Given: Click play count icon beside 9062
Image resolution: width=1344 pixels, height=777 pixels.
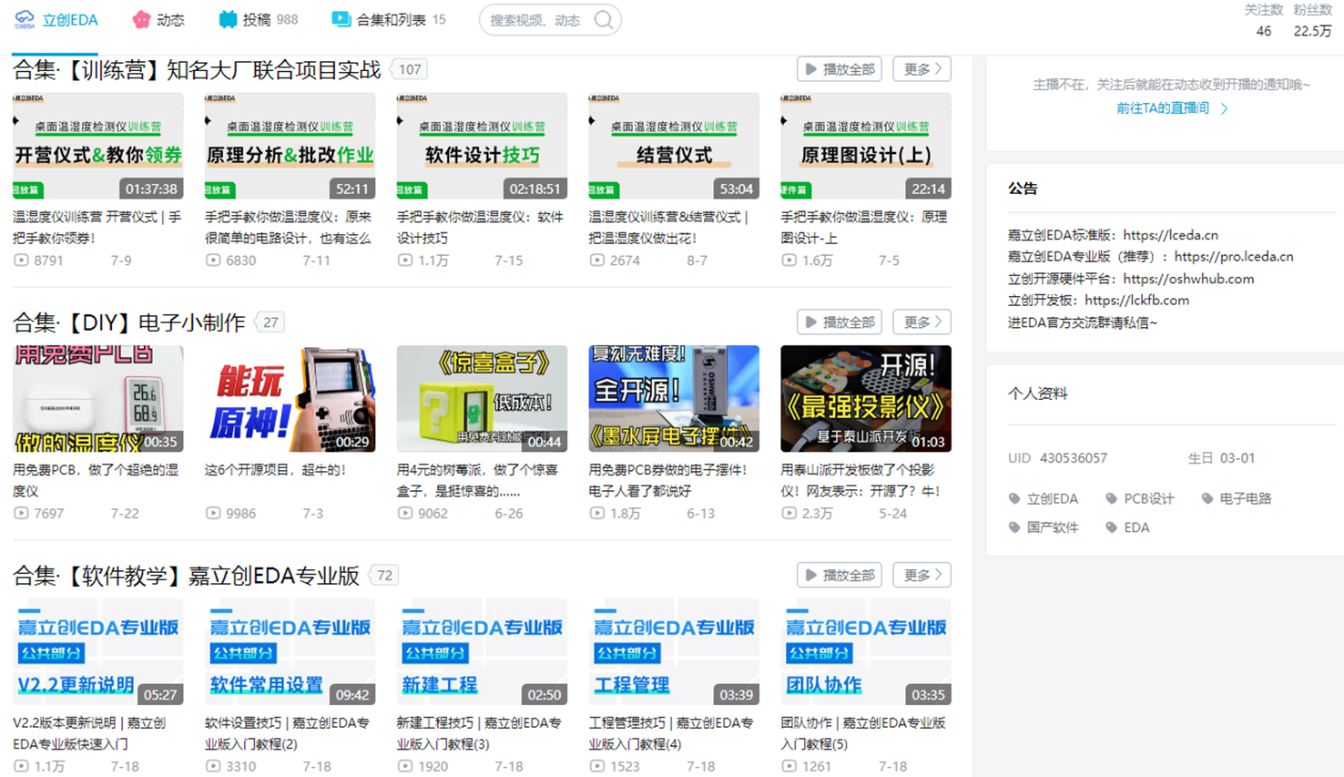Looking at the screenshot, I should click(405, 514).
